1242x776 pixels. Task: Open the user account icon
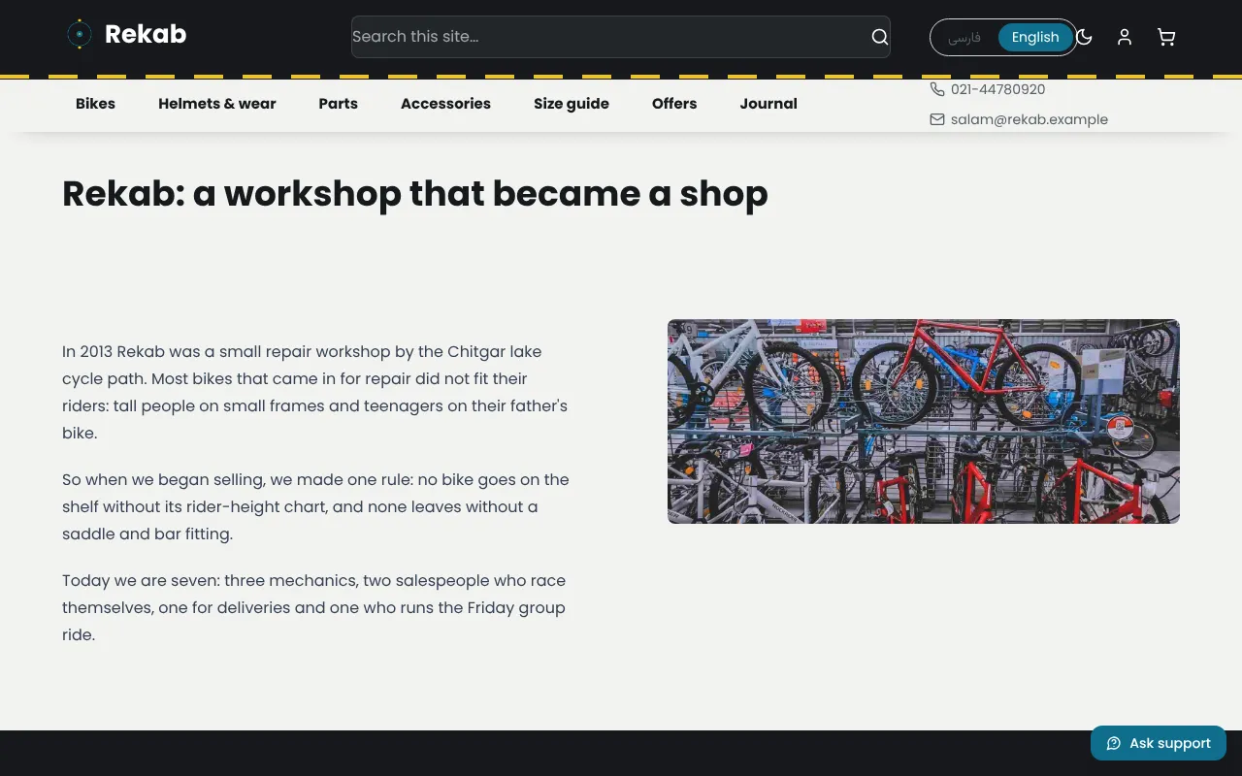click(x=1125, y=37)
